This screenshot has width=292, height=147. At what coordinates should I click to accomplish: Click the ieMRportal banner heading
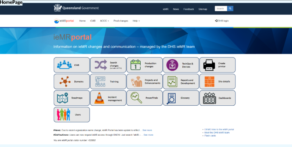pyautogui.click(x=72, y=37)
